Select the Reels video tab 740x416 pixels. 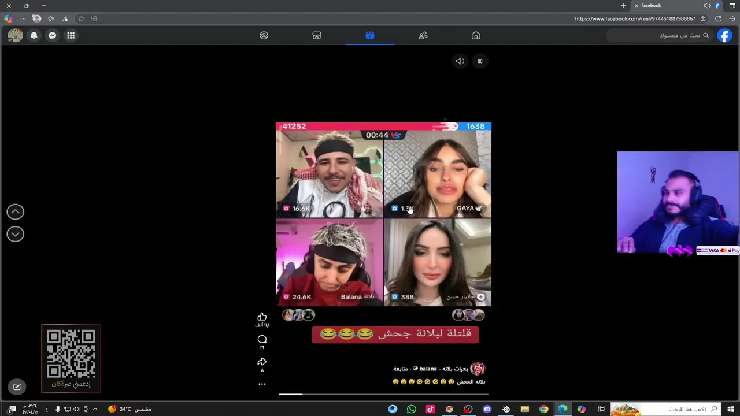click(x=370, y=35)
